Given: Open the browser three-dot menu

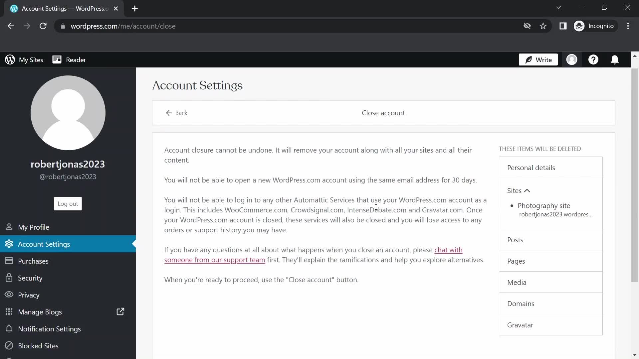Looking at the screenshot, I should pyautogui.click(x=628, y=26).
